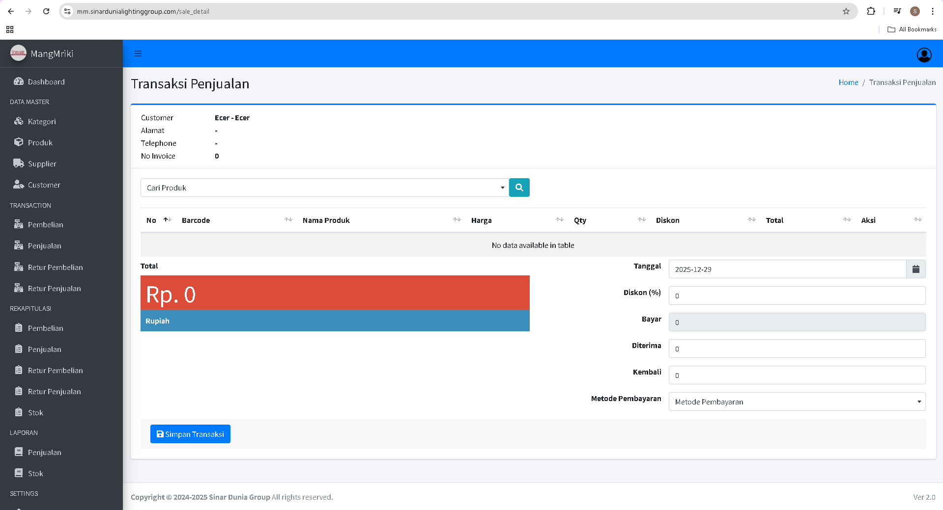Sort table by Total column

(808, 220)
